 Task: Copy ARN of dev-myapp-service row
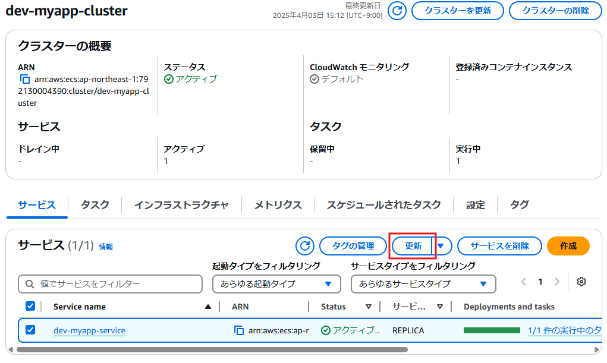click(x=239, y=330)
